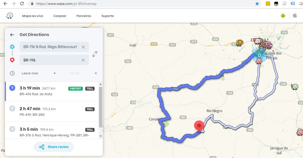Viewport: 303px width, 158px height.
Task: Click the browser back arrow
Action: tap(5, 3)
